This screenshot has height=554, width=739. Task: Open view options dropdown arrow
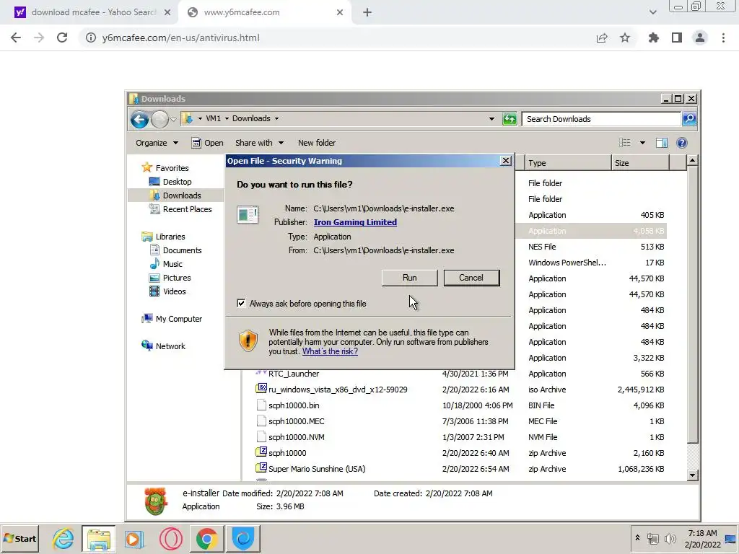642,143
